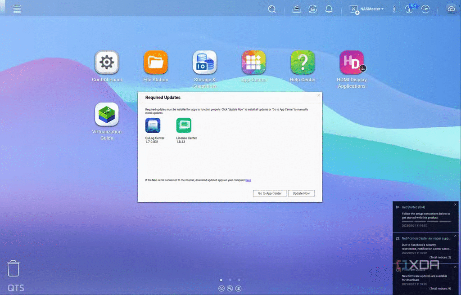Image resolution: width=461 pixels, height=295 pixels.
Task: Launch File Station
Action: pyautogui.click(x=156, y=63)
